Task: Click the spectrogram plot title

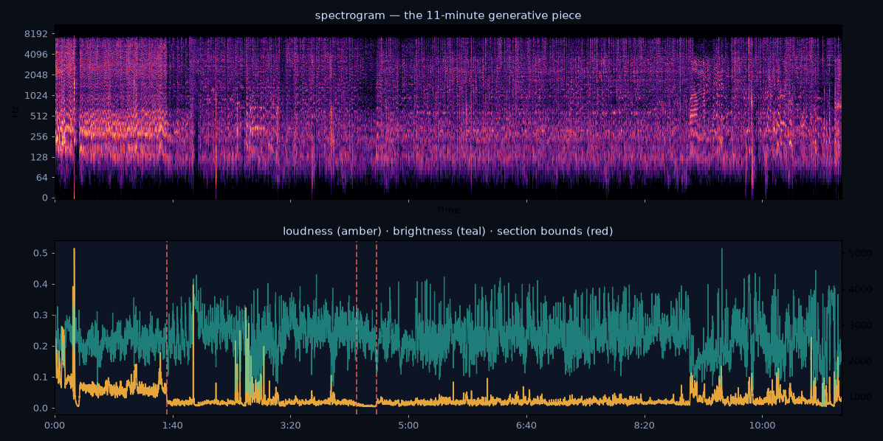Action: click(x=447, y=15)
